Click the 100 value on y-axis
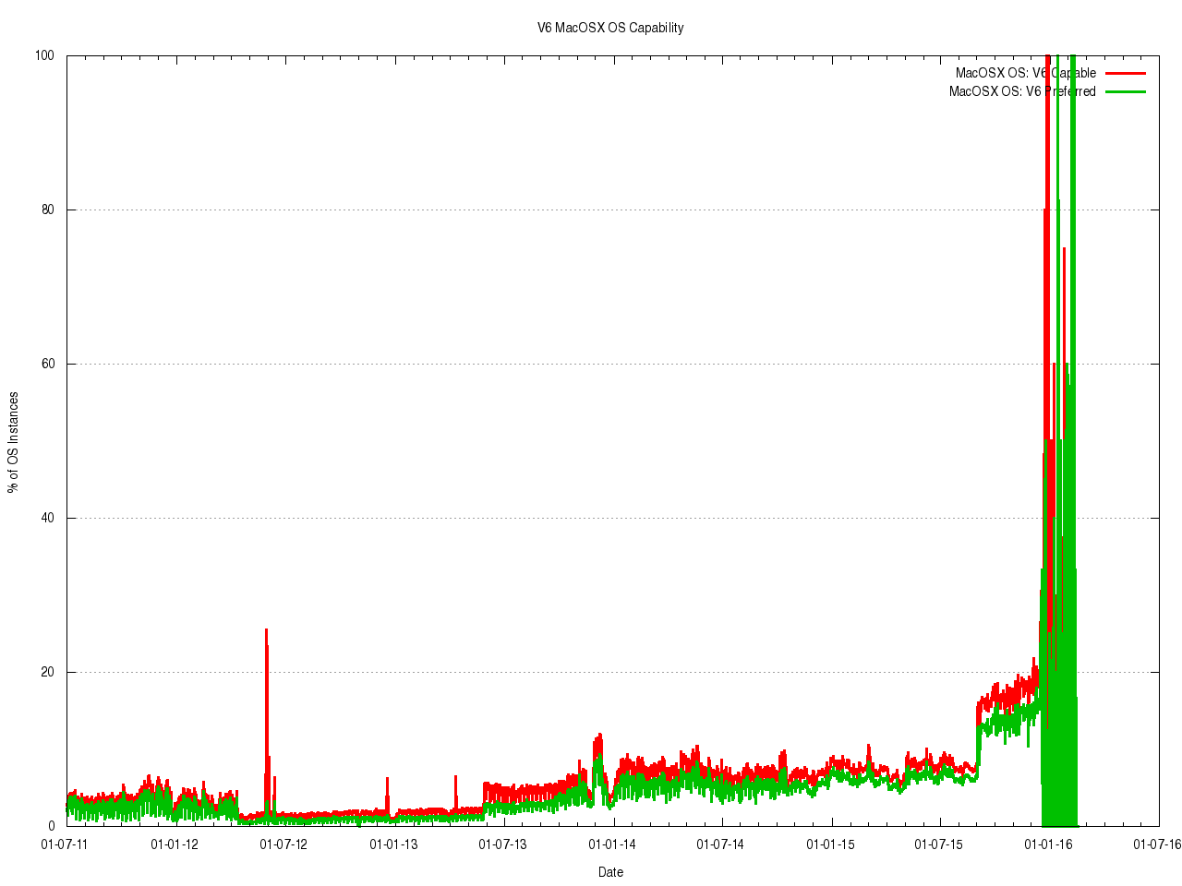 pyautogui.click(x=44, y=55)
